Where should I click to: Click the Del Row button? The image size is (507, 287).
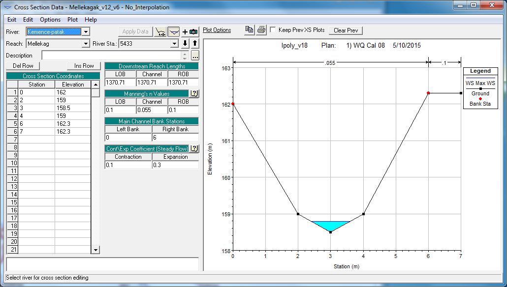(23, 66)
